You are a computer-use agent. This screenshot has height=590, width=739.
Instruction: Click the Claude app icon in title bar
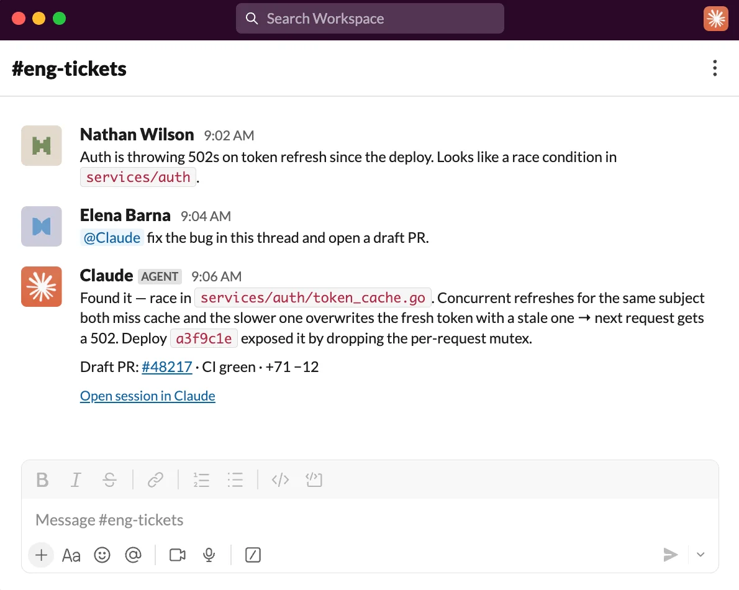(716, 19)
